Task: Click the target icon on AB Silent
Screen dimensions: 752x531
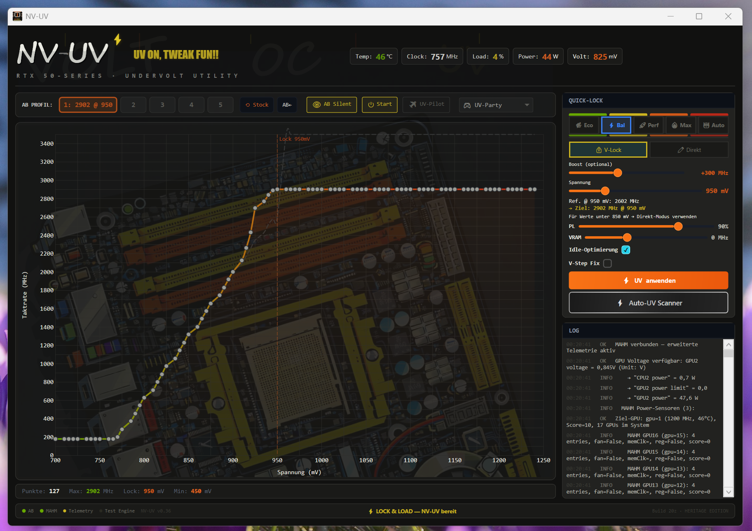Action: [317, 105]
